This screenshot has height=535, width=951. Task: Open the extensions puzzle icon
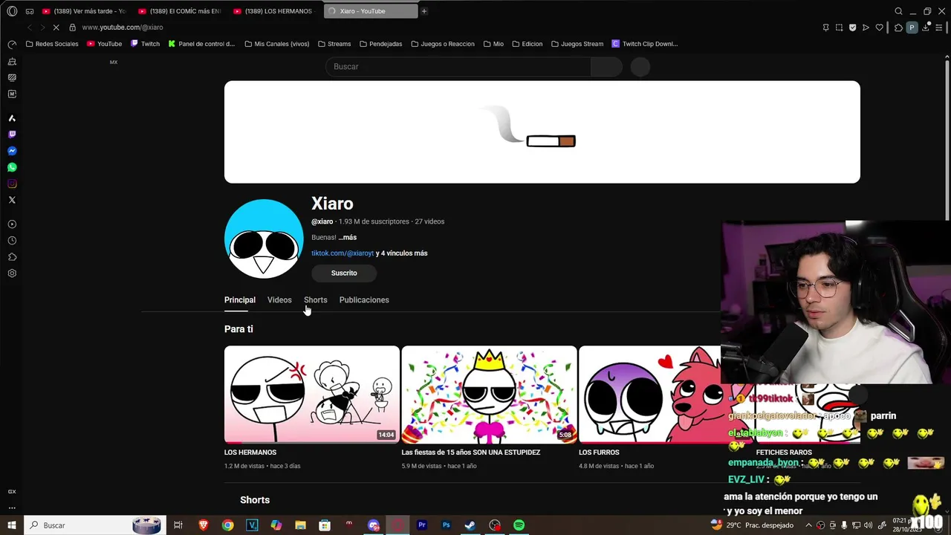pos(898,27)
